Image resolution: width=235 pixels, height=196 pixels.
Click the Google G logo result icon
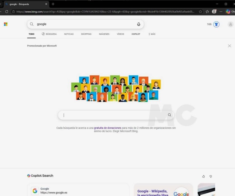[x=35, y=191]
